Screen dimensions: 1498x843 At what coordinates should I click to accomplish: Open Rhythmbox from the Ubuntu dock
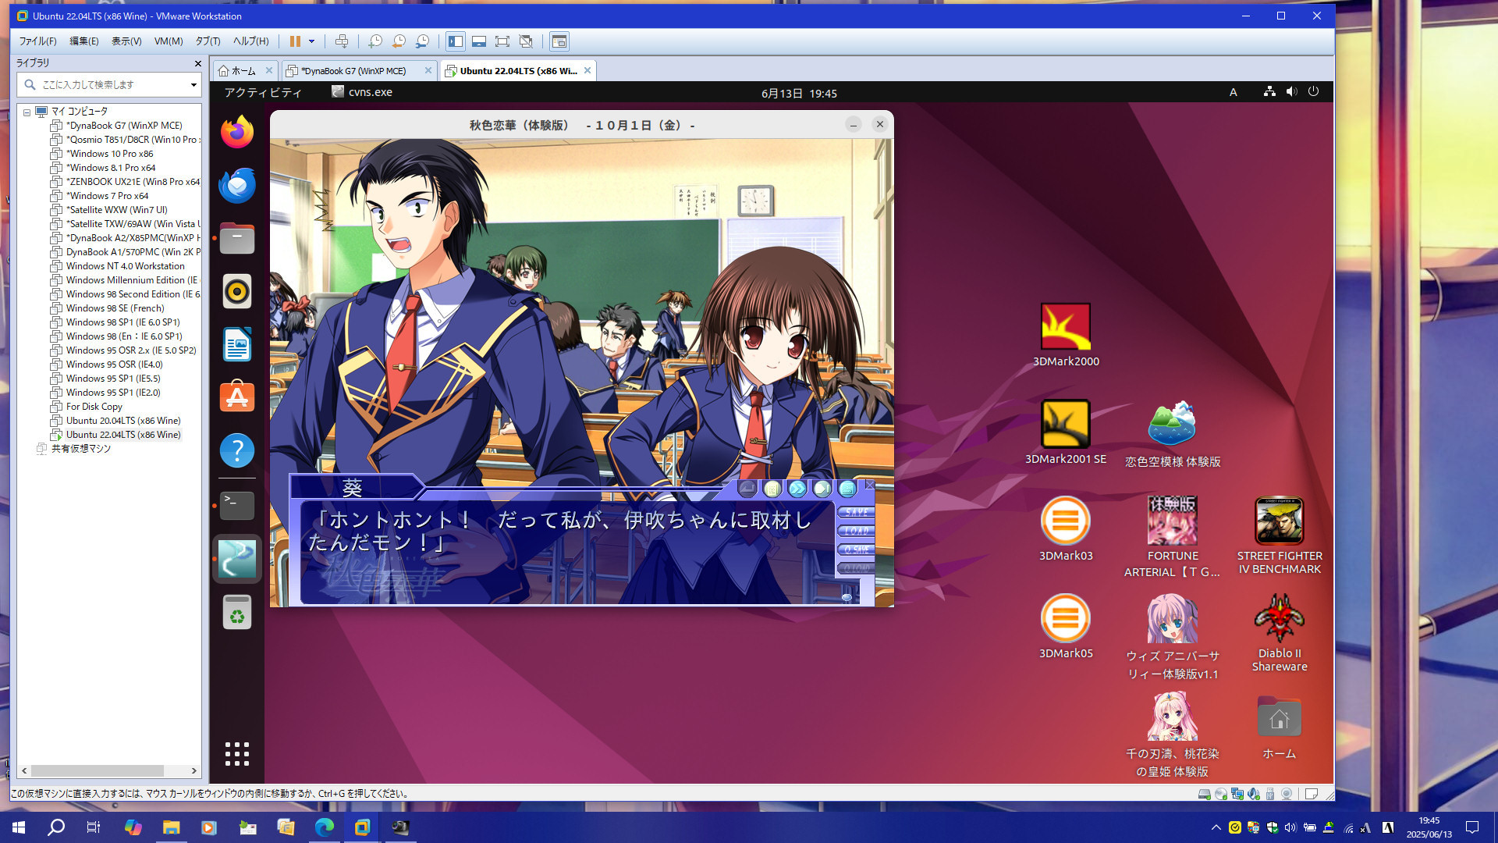(x=237, y=291)
